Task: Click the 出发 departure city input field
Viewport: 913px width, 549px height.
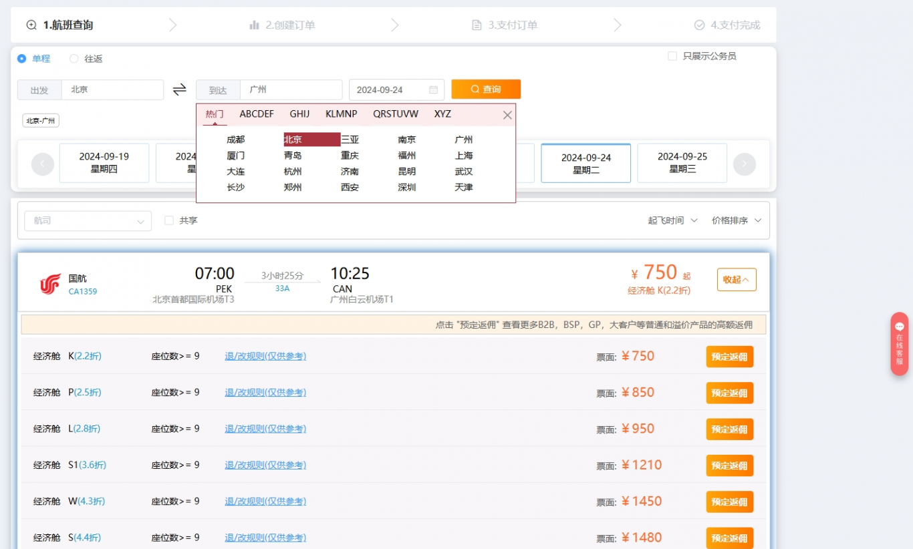Action: 112,89
